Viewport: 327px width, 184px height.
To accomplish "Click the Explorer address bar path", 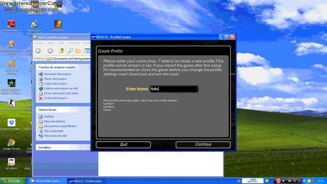I will point(68,59).
